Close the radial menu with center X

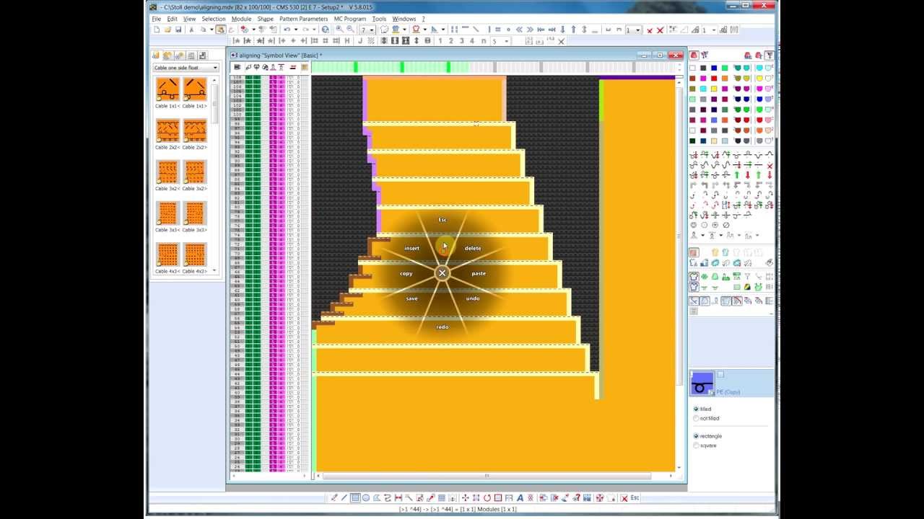tap(442, 273)
